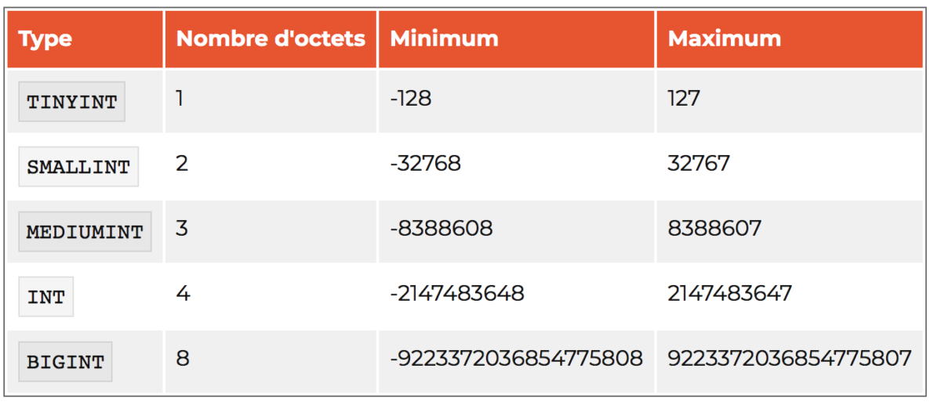The height and width of the screenshot is (405, 941).
Task: Select the BIGINT type label
Action: point(65,362)
